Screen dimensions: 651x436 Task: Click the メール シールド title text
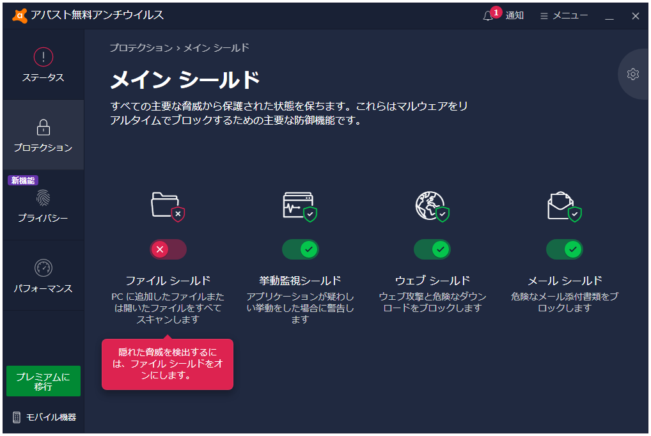pyautogui.click(x=565, y=281)
